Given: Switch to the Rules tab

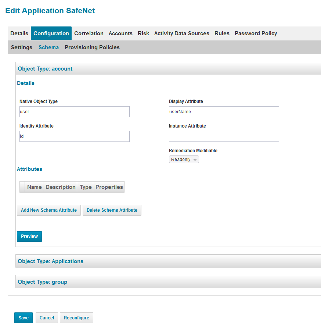Looking at the screenshot, I should point(222,33).
